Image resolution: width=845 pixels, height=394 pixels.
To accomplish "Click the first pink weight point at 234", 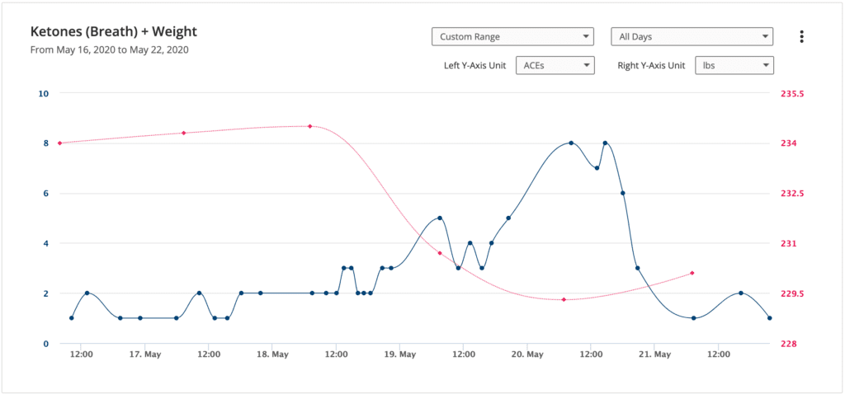I will pos(59,143).
